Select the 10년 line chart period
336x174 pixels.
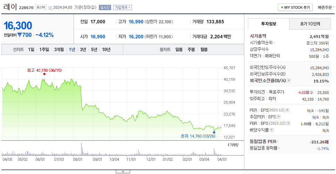click(x=106, y=50)
